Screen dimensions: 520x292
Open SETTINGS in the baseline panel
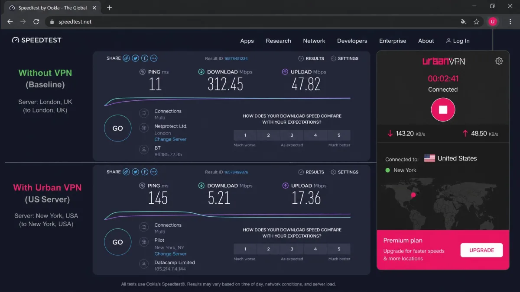pos(344,58)
